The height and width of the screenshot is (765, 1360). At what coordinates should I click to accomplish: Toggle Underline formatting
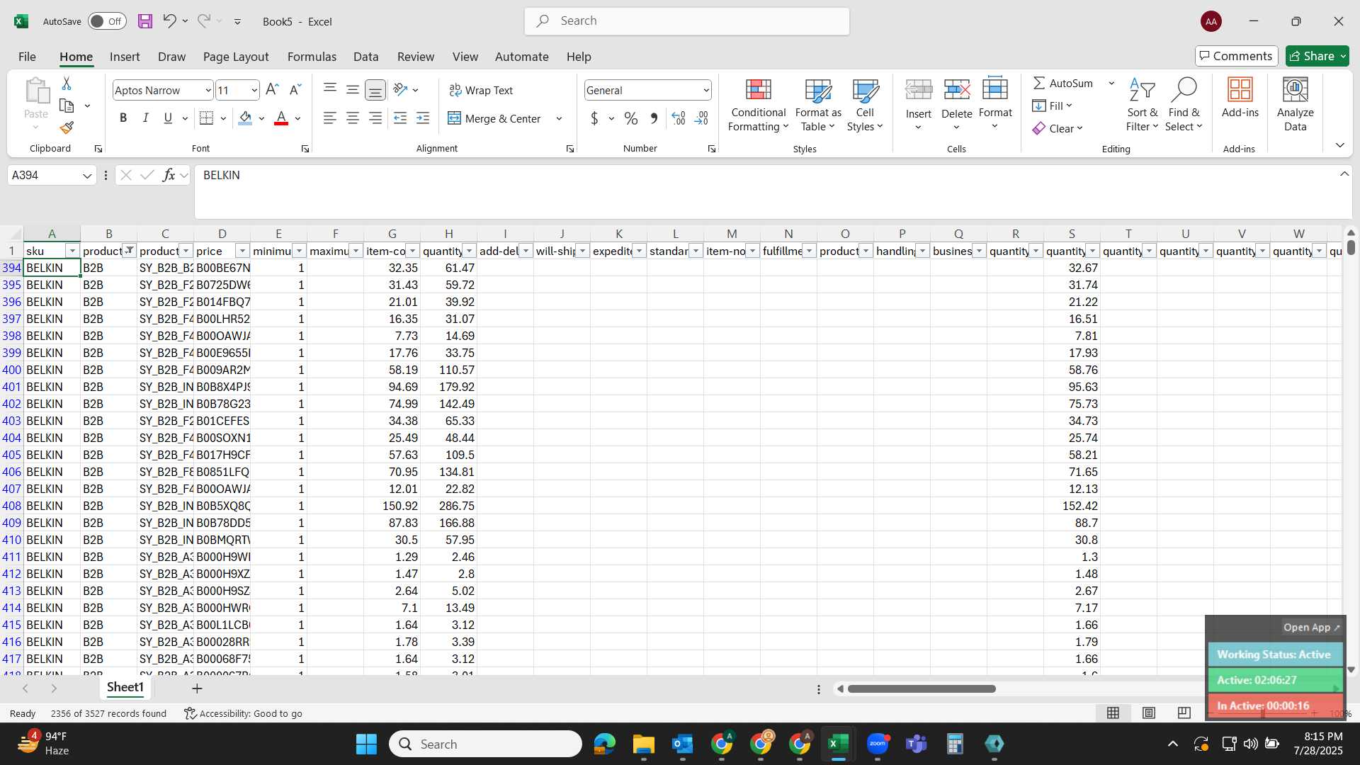coord(168,118)
